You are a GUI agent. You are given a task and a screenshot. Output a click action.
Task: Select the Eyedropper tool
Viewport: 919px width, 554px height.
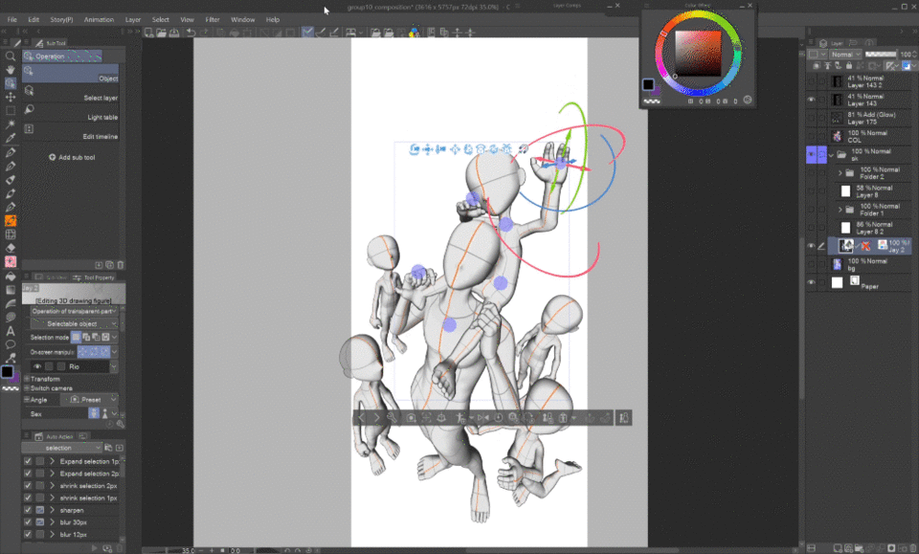click(x=10, y=138)
